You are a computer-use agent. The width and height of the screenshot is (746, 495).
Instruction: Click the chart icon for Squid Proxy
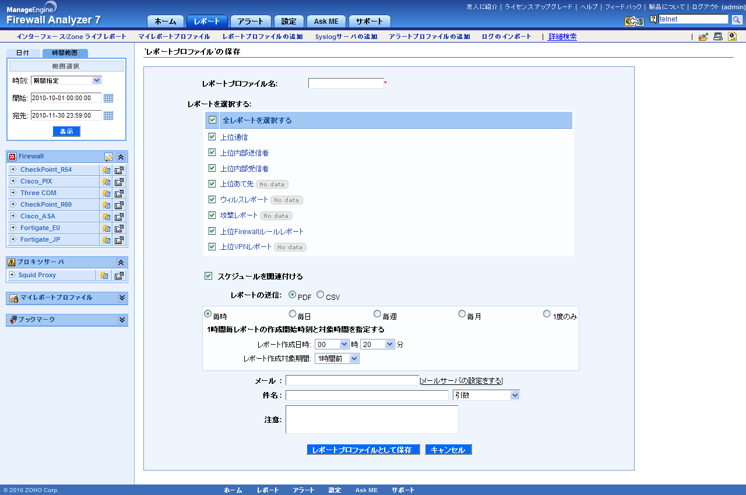tap(119, 276)
